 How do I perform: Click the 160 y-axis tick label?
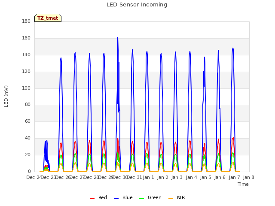tap(26, 38)
